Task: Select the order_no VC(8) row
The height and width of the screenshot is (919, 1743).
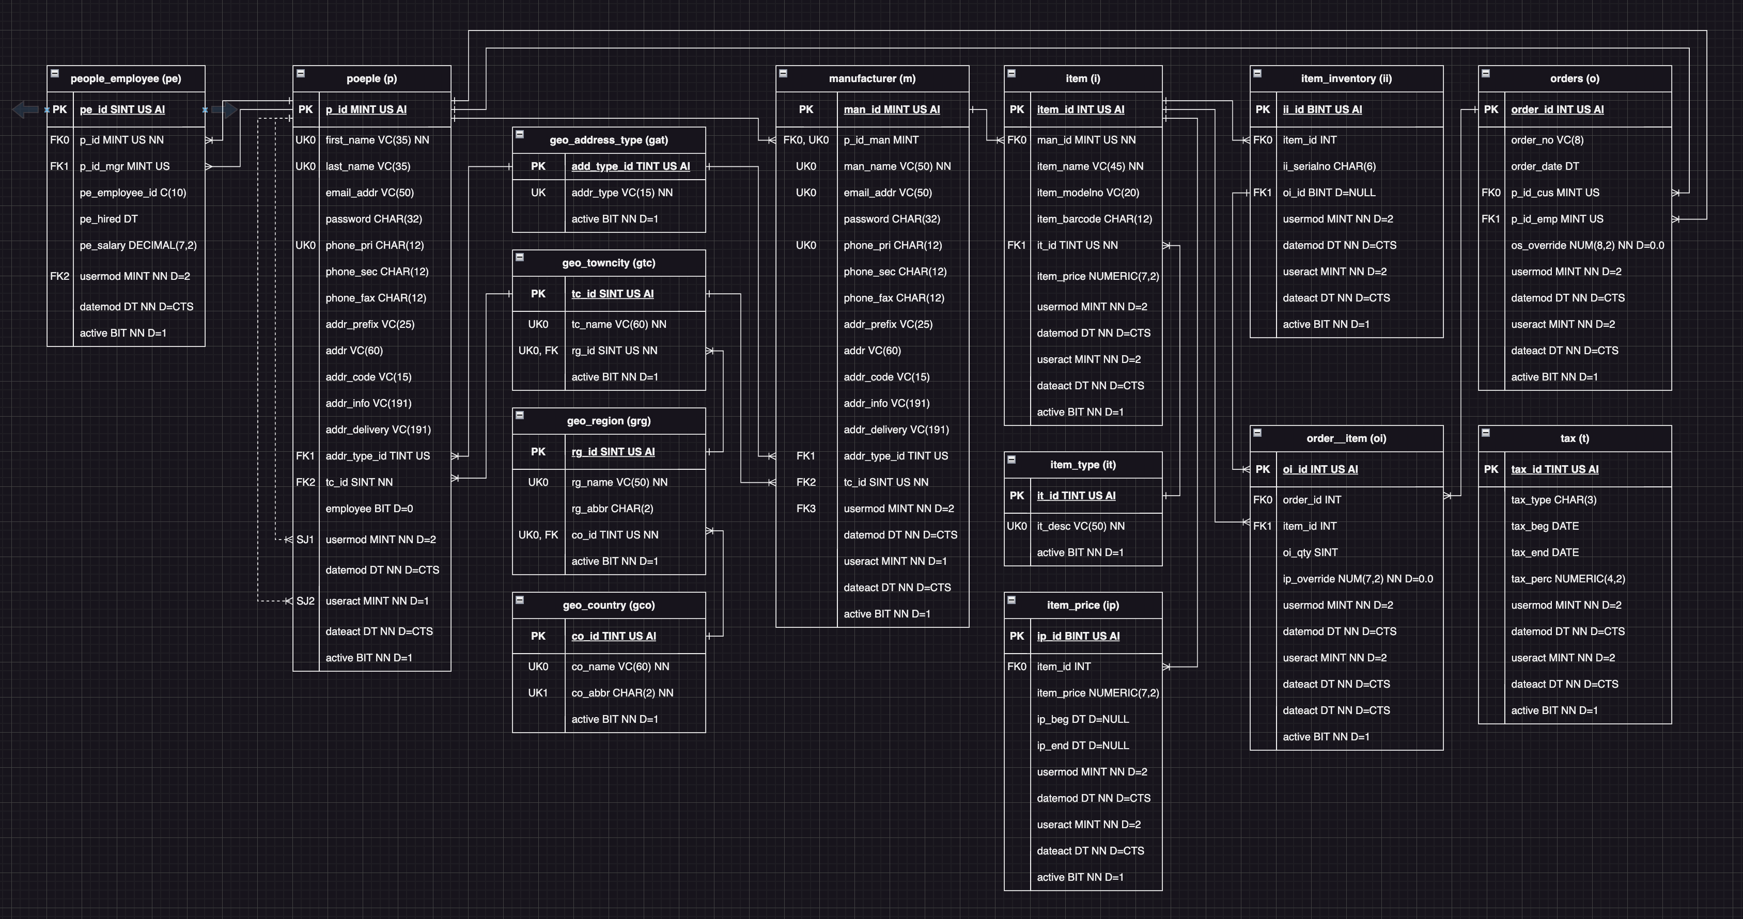Action: (1547, 140)
